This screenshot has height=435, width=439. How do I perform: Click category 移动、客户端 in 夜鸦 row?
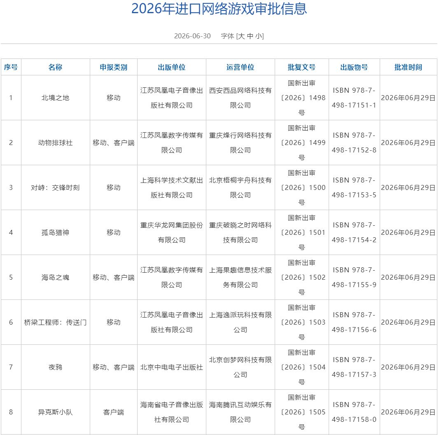coord(114,367)
